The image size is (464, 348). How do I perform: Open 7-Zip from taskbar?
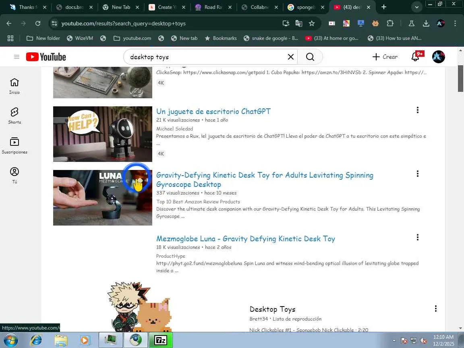click(161, 340)
